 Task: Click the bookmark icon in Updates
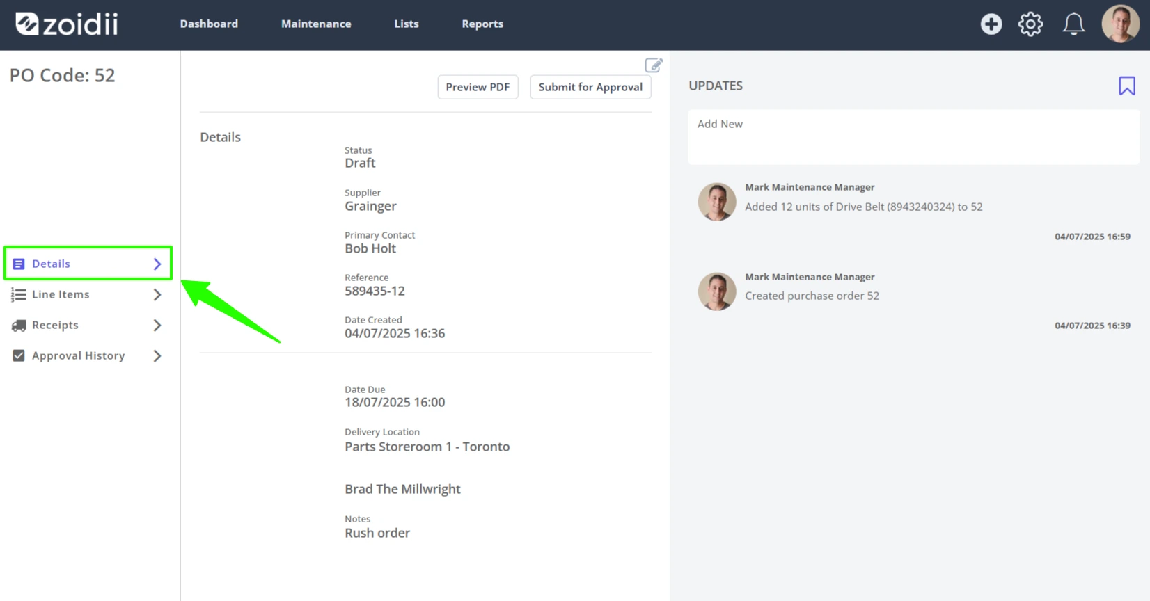pos(1127,86)
